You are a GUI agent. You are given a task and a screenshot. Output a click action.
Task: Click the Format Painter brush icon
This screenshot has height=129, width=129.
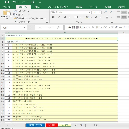16,18
